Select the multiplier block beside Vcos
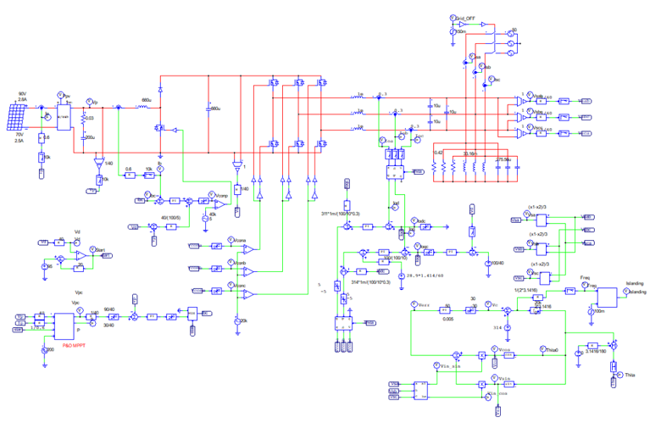The image size is (650, 423). pyautogui.click(x=481, y=356)
